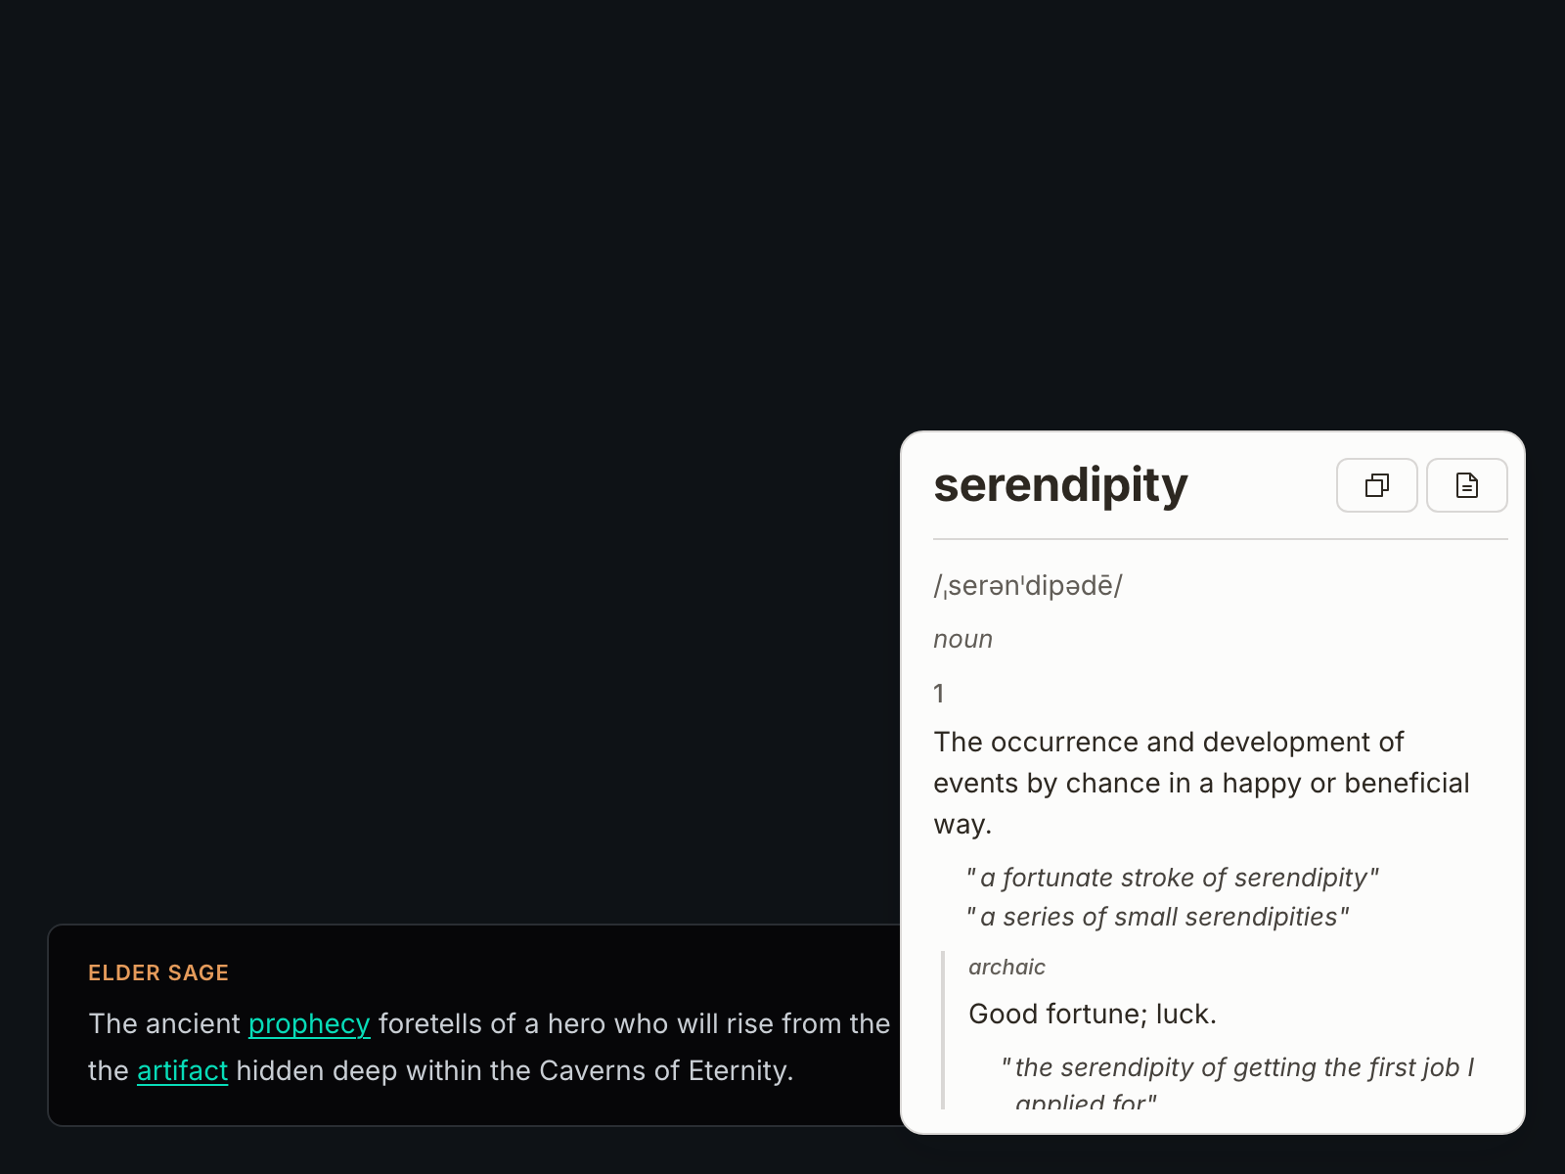
Task: Click the noun part-of-speech label
Action: point(962,638)
